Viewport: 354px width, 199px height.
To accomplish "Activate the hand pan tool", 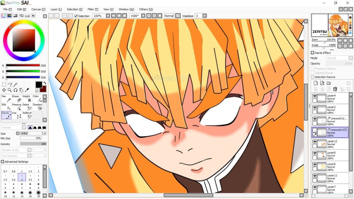I will [x=21, y=90].
